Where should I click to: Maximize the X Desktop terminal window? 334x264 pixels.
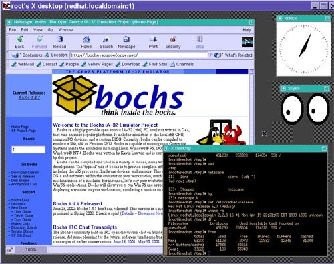[324, 149]
